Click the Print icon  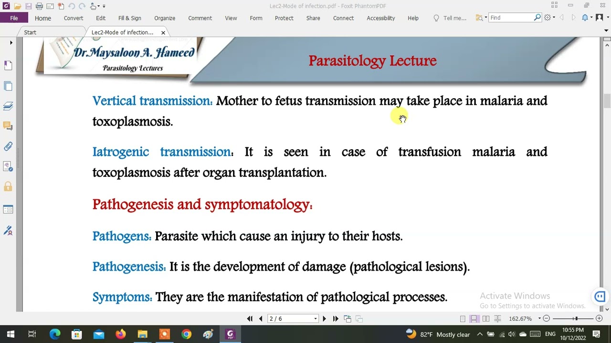pyautogui.click(x=39, y=6)
